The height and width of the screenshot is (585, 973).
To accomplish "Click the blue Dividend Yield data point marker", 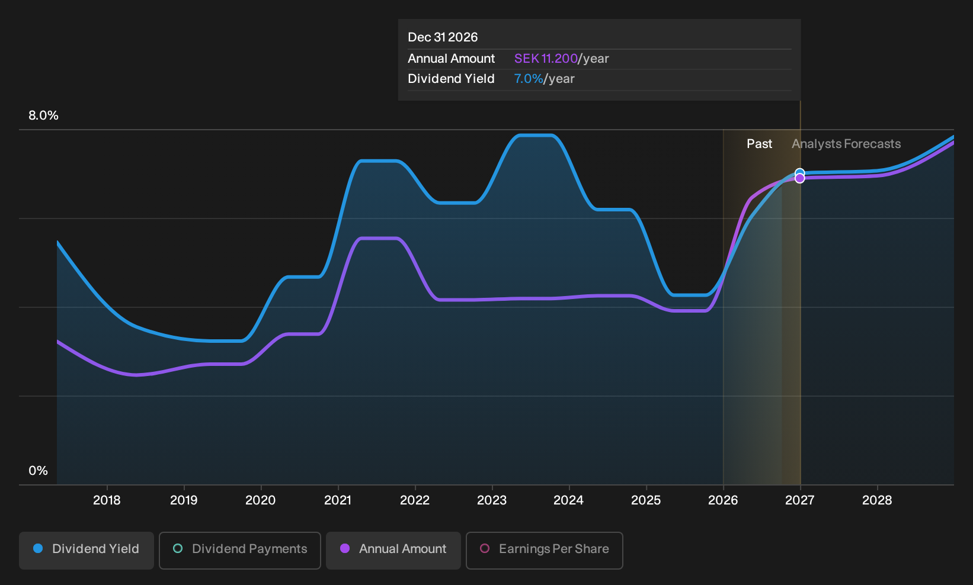I will [x=799, y=173].
